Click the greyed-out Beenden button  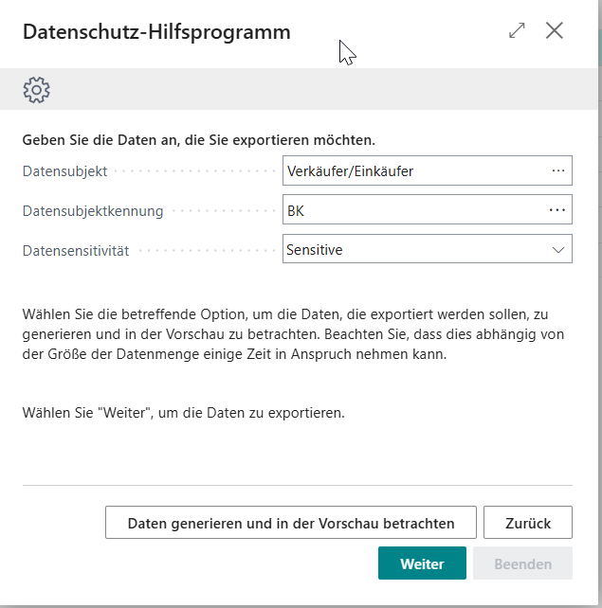tap(522, 563)
